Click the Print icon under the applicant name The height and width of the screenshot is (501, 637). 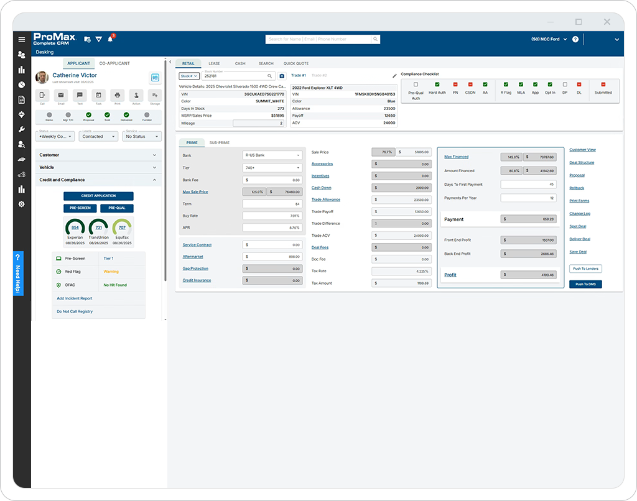(118, 95)
